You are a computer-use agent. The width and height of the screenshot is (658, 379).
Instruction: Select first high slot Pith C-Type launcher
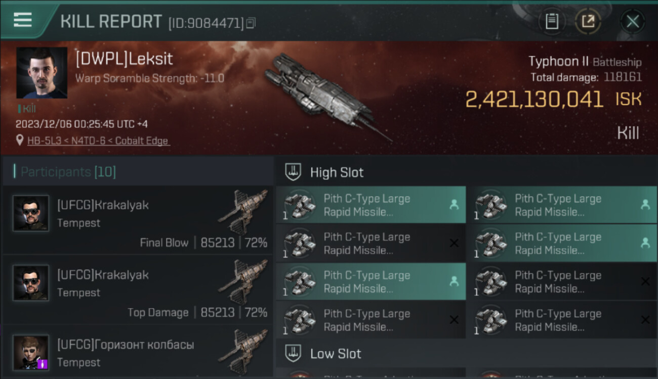tap(371, 205)
